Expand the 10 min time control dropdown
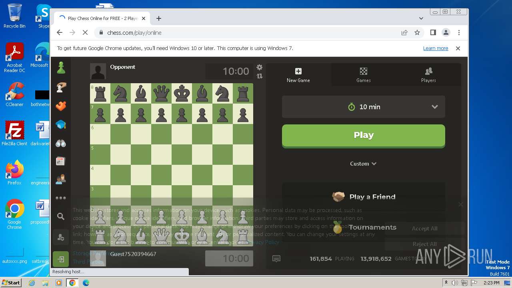Screen dimensions: 512x288 tap(364, 107)
